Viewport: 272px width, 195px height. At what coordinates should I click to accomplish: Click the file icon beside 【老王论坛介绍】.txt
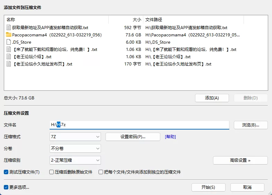point(9,57)
